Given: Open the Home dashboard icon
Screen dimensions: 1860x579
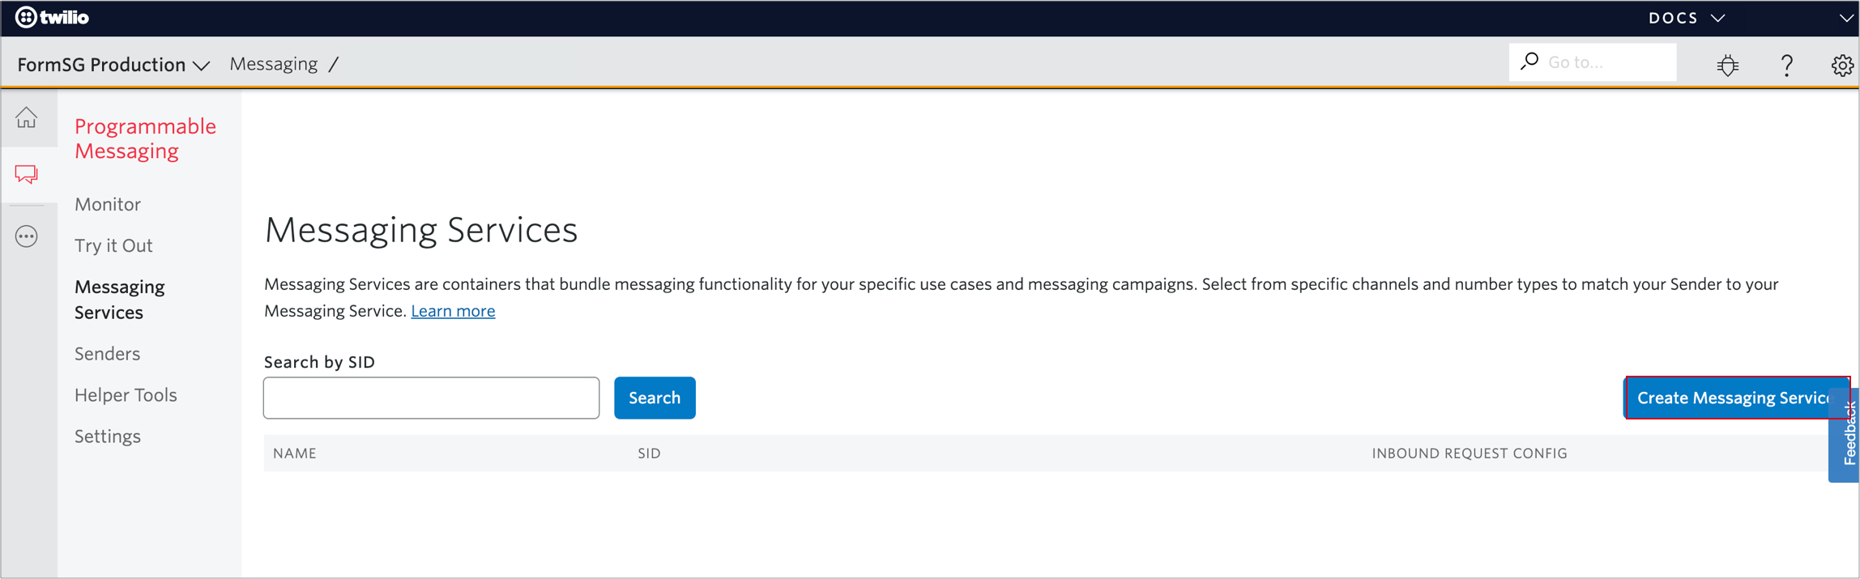Looking at the screenshot, I should [x=27, y=118].
